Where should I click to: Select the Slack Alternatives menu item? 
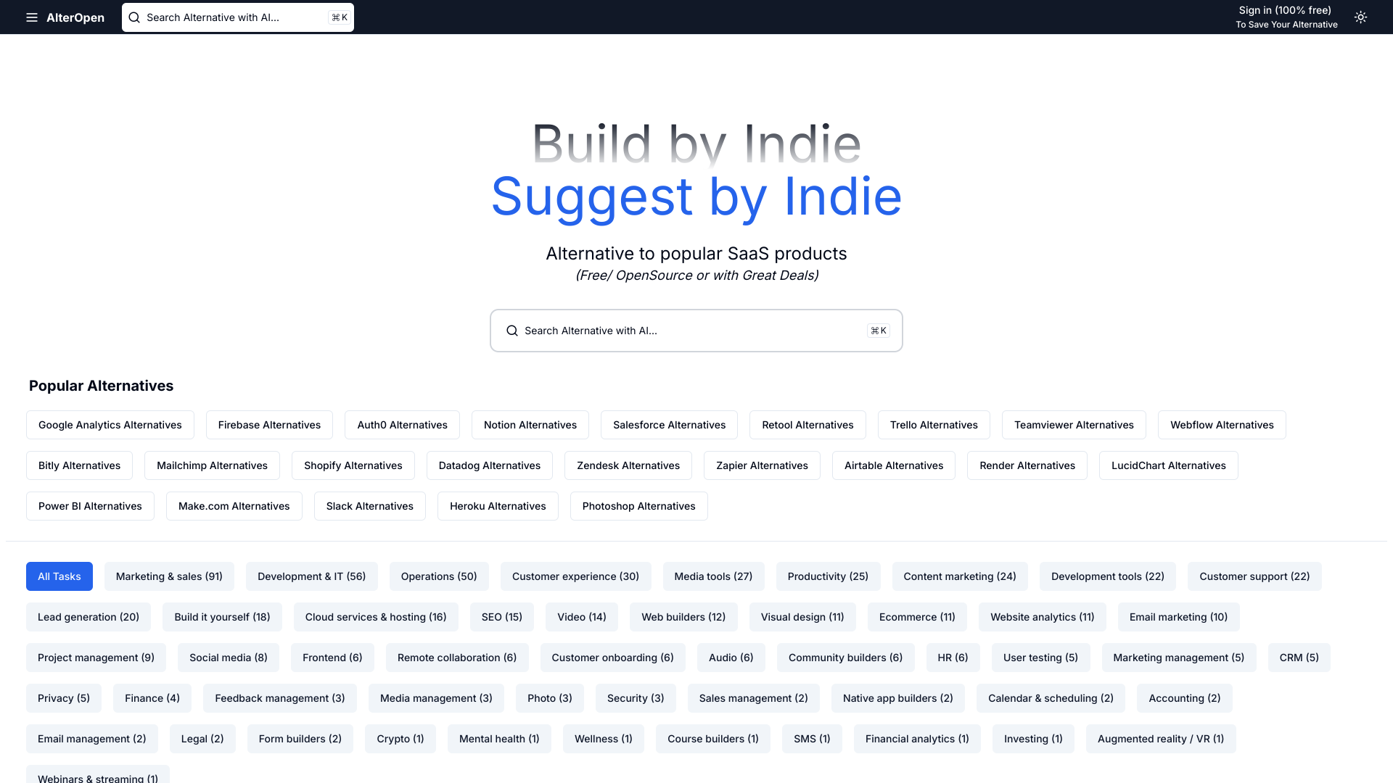(370, 506)
